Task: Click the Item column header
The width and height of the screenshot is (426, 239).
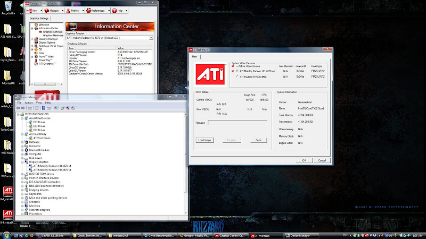Action: 92,48
